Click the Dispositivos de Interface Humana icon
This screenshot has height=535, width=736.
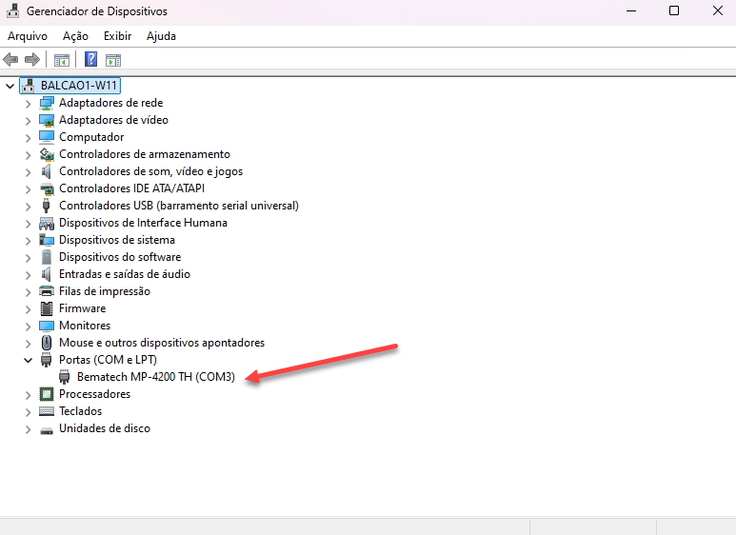47,223
